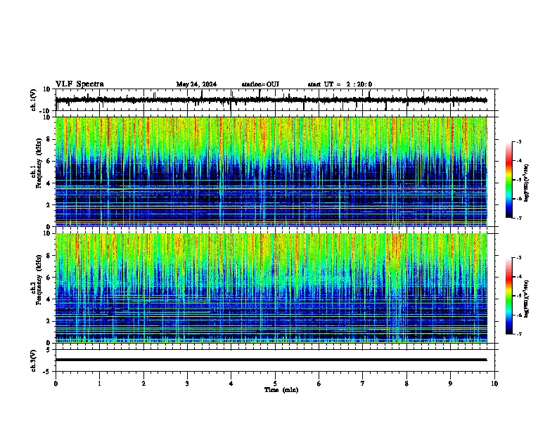The width and height of the screenshot is (557, 430).
Task: Click the ch.2 spectrogram color bar
Action: point(508,296)
